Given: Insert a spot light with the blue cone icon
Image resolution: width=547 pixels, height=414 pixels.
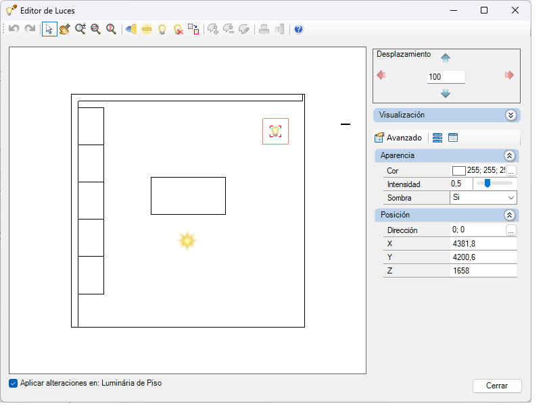Looking at the screenshot, I should (131, 29).
